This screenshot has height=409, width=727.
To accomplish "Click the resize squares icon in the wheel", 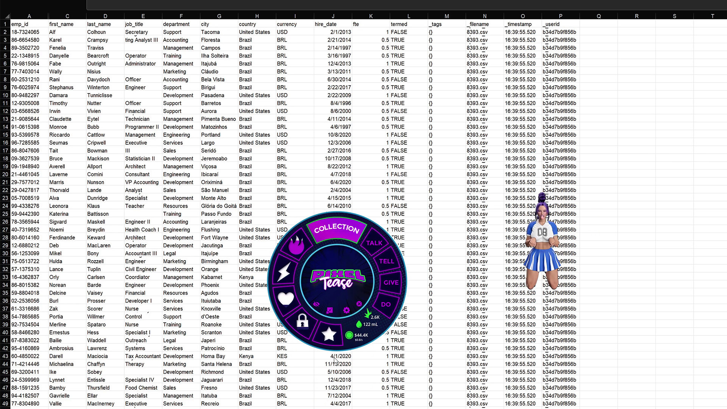I will [x=330, y=310].
